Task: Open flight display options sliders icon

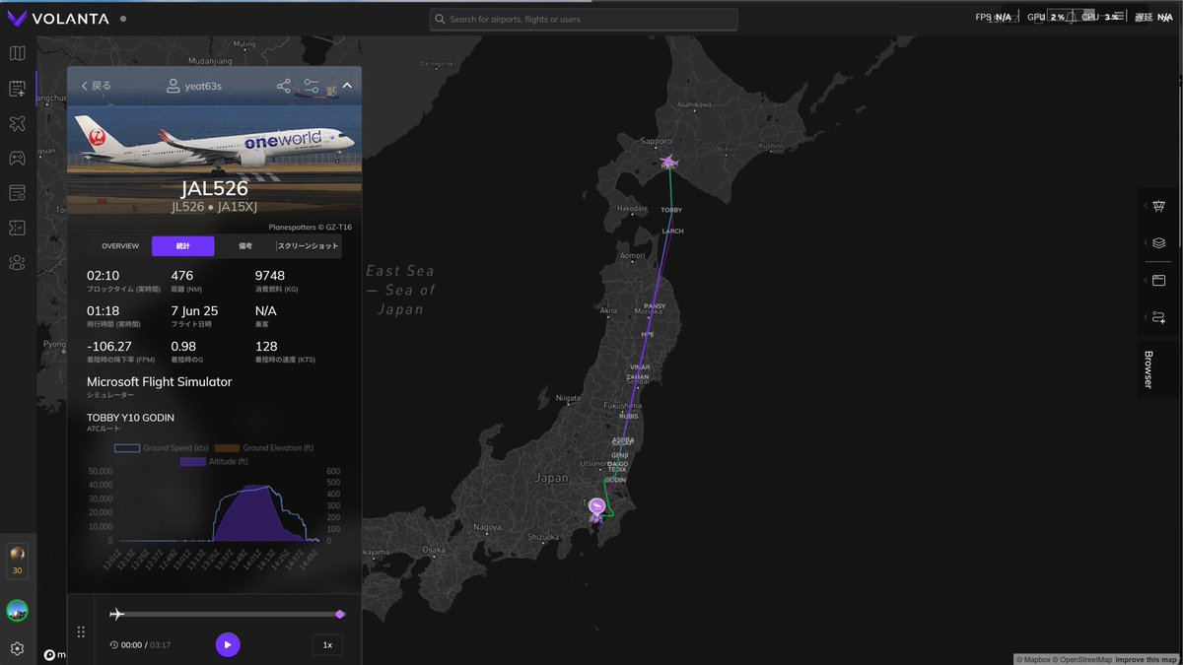Action: click(x=312, y=86)
